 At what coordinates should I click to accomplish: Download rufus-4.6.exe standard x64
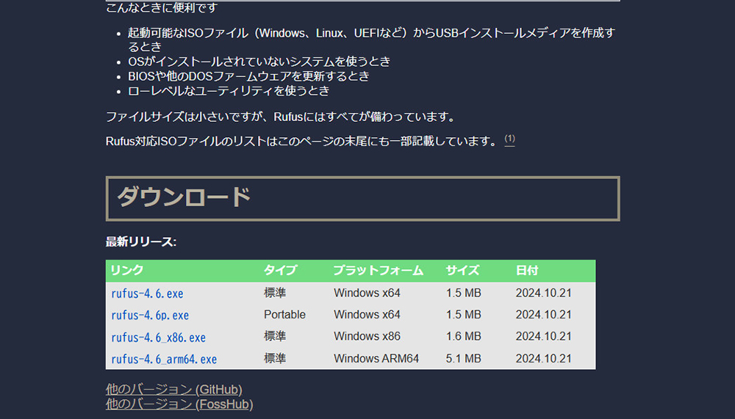[x=147, y=294]
